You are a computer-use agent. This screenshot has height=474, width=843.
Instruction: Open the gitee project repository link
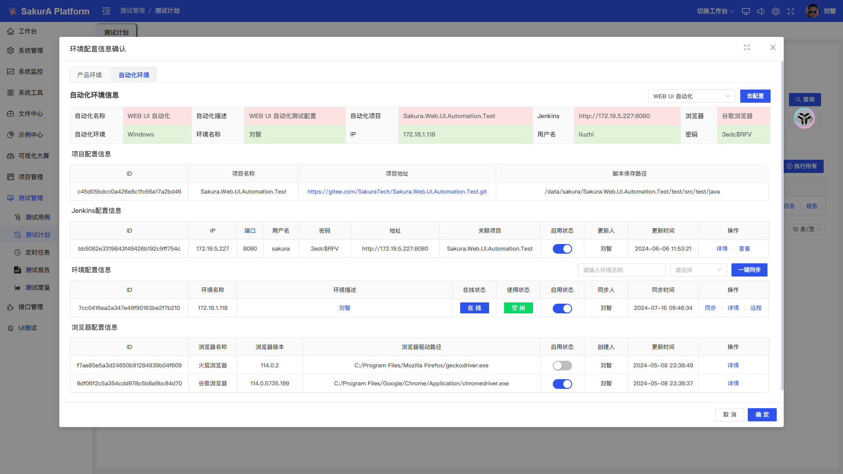(397, 192)
